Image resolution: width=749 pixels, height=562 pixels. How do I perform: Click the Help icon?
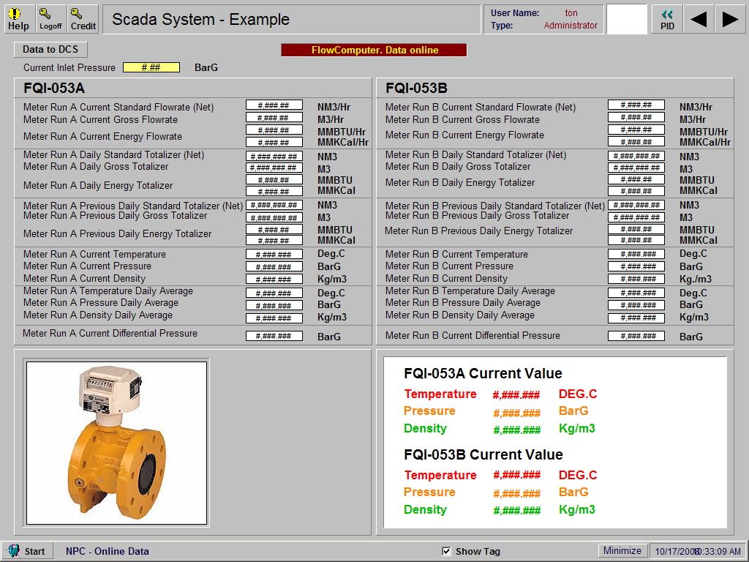tap(18, 18)
